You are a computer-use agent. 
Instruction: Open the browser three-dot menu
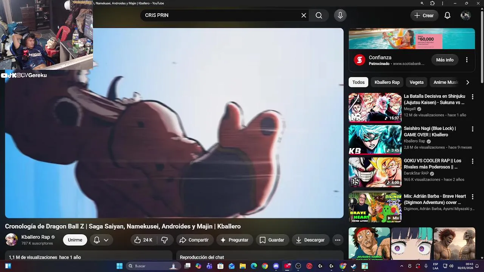pyautogui.click(x=443, y=3)
